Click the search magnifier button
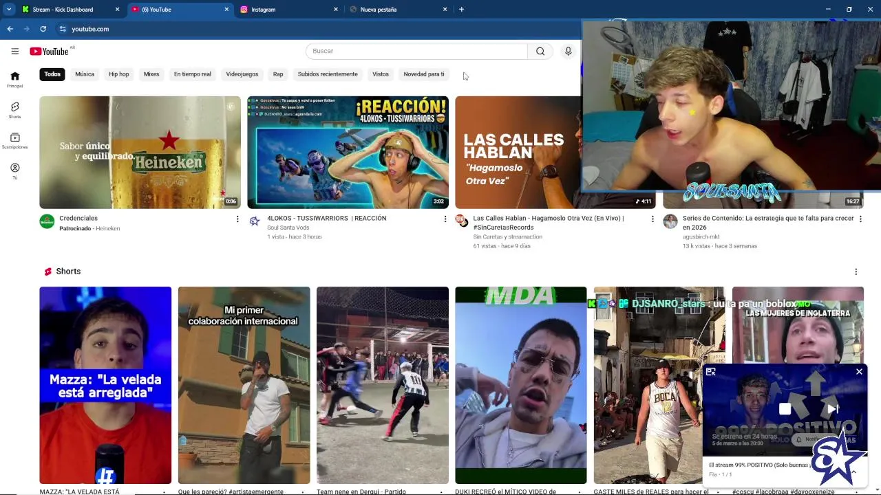 point(540,51)
